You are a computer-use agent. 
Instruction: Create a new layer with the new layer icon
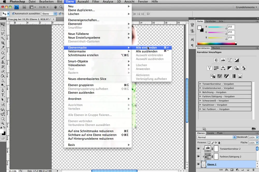coord(248,170)
